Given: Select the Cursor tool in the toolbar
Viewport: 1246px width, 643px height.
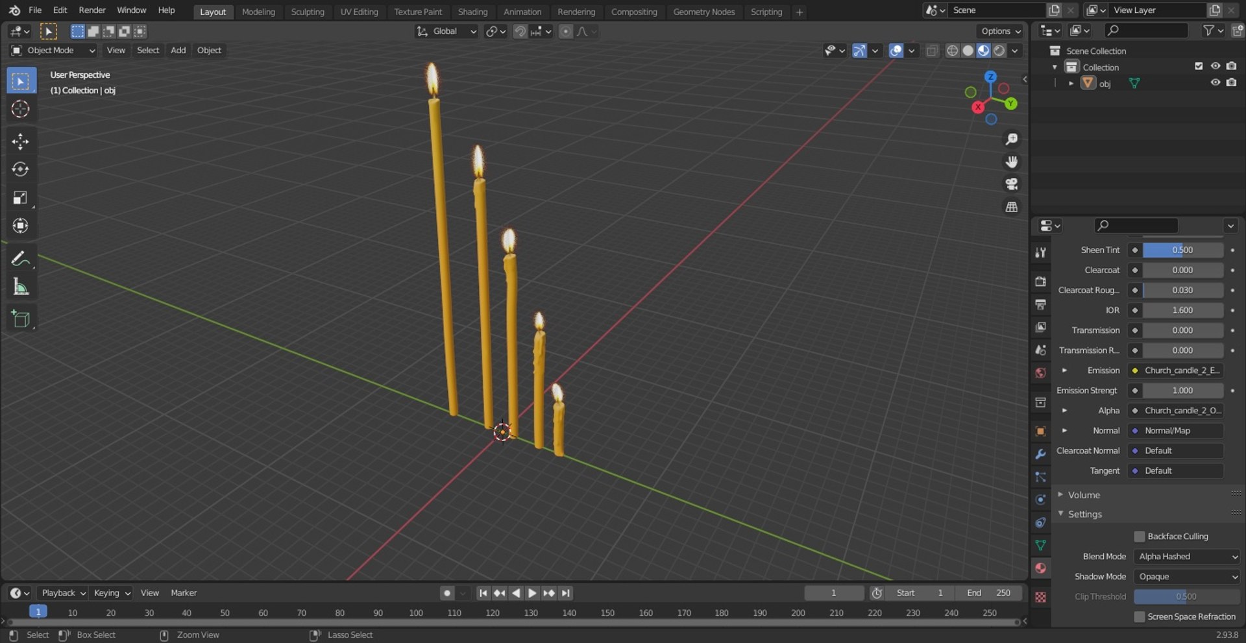Looking at the screenshot, I should (x=21, y=109).
